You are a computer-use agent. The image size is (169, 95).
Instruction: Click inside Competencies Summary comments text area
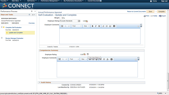coord(97,69)
